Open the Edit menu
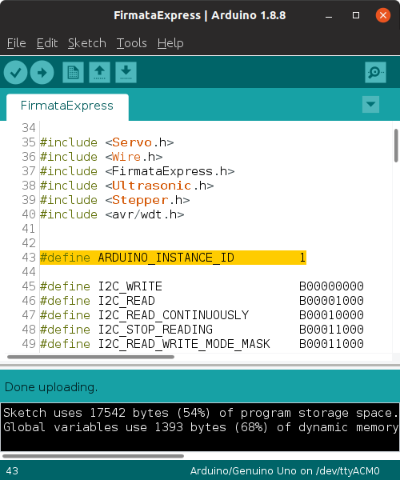The width and height of the screenshot is (400, 480). (x=47, y=43)
